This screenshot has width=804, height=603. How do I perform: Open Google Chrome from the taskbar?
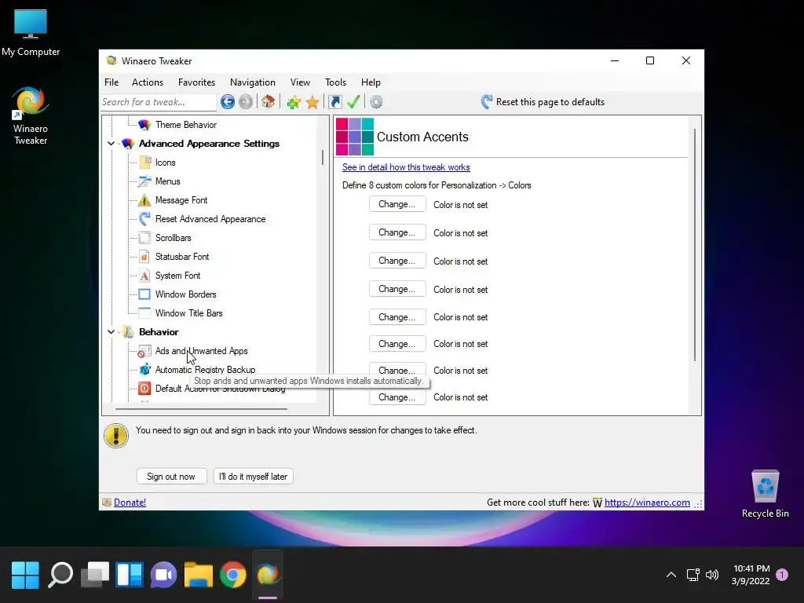[x=233, y=574]
